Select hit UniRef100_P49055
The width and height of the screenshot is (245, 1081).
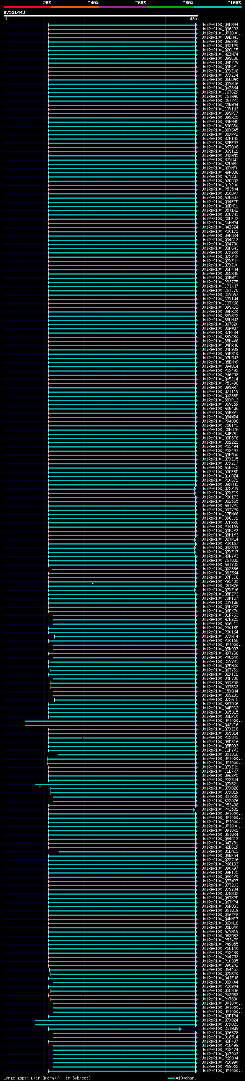220,944
